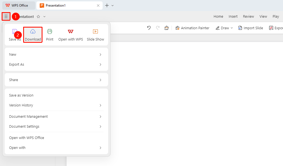Expand the New submenu
283x166 pixels.
pyautogui.click(x=56, y=55)
